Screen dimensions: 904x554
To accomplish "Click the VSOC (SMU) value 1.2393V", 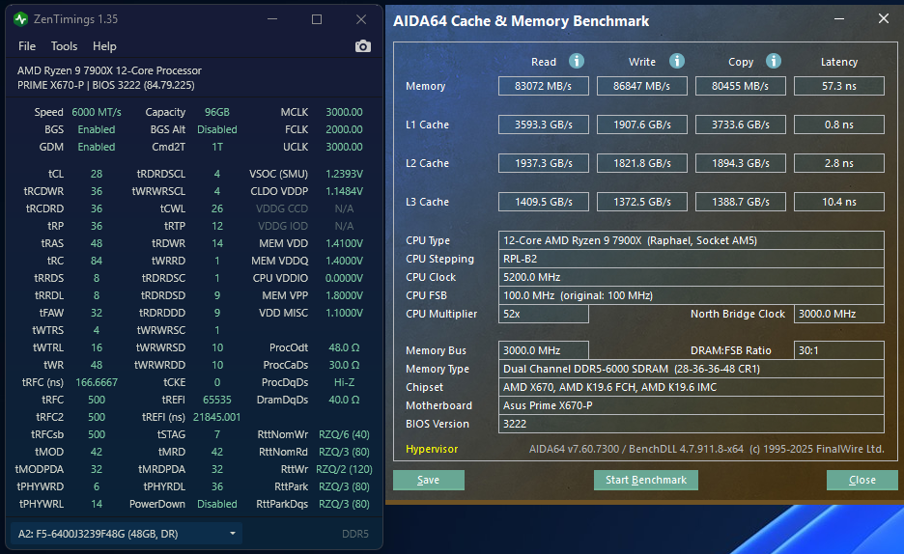I will tap(344, 174).
